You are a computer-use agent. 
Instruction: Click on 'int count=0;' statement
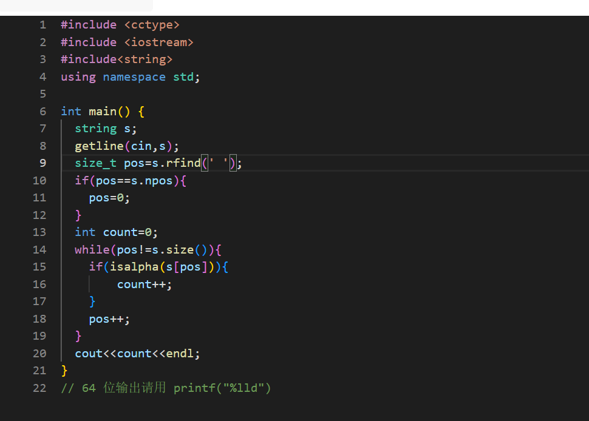point(117,232)
